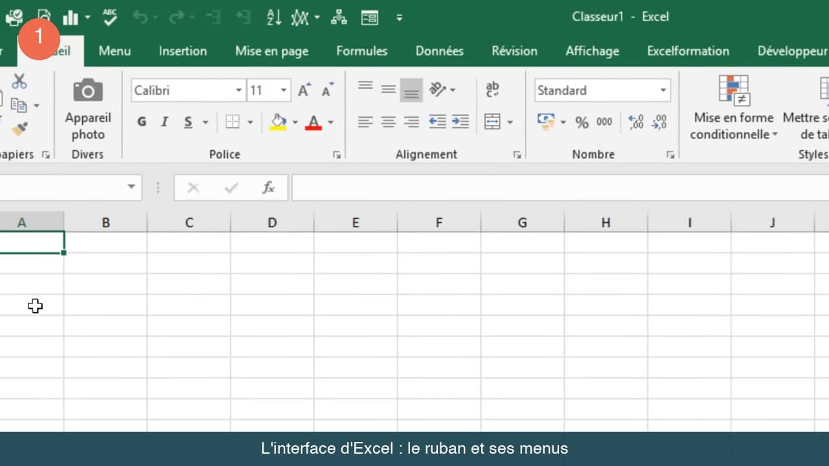Screen dimensions: 829x466
Task: Open the fill color dropdown arrow
Action: [295, 122]
